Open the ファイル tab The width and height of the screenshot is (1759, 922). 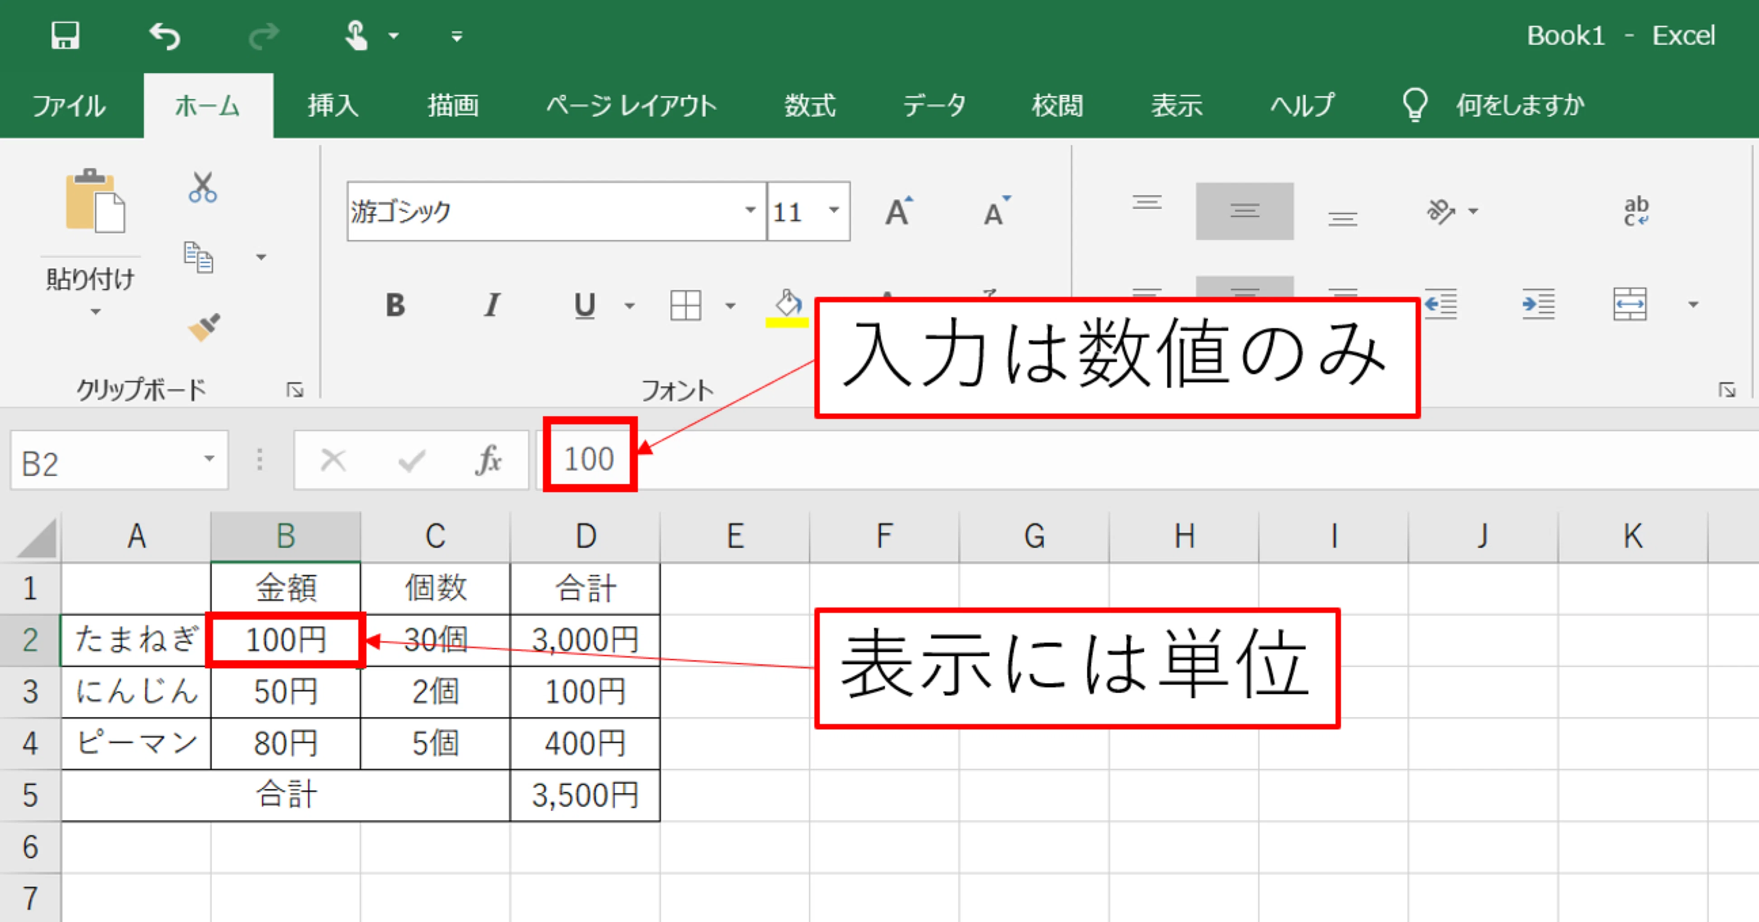click(69, 106)
